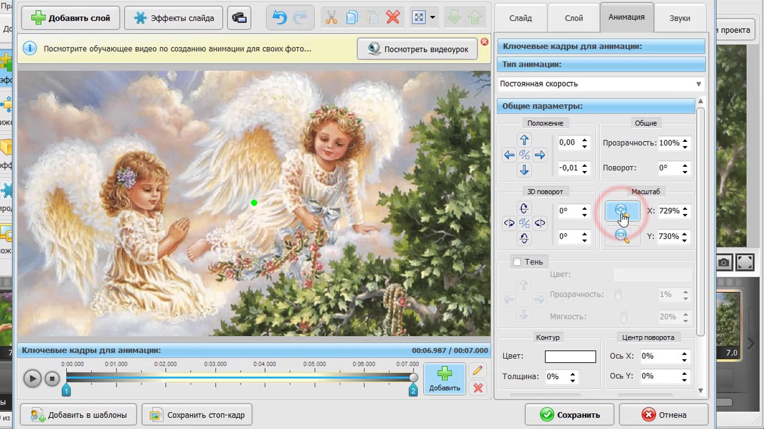Image resolution: width=764 pixels, height=429 pixels.
Task: Click Добавить слой button
Action: (70, 18)
